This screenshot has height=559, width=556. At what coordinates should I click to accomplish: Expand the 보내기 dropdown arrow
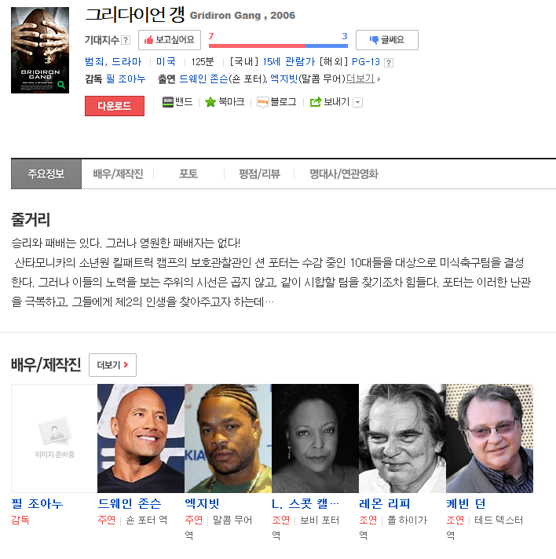[357, 103]
